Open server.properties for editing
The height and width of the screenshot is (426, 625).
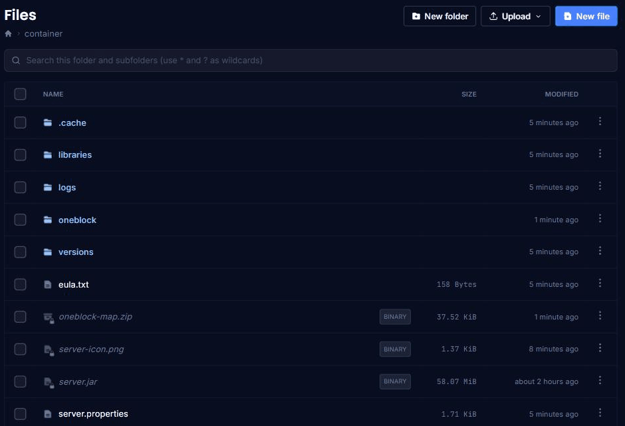point(93,414)
